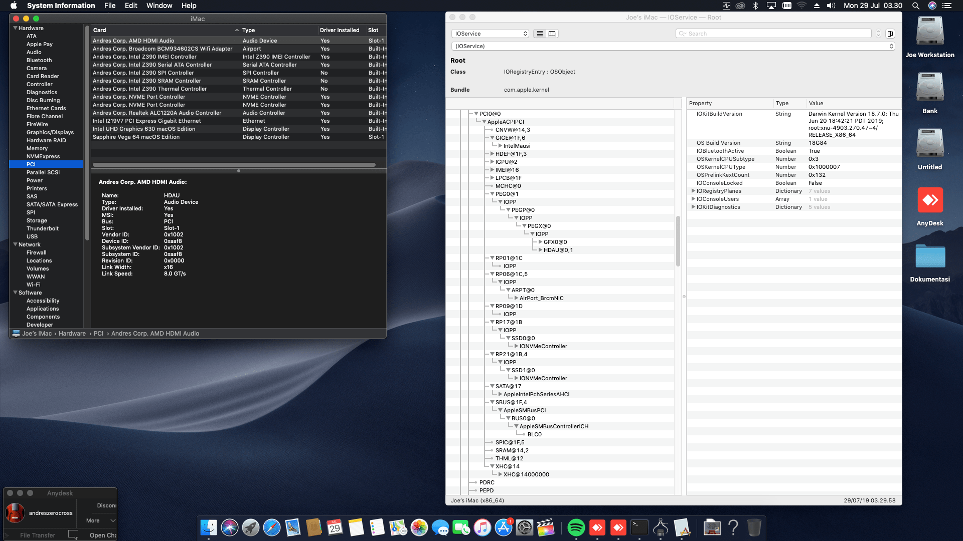This screenshot has height=541, width=963.
Task: Open the Trash in the Dock
Action: point(754,527)
